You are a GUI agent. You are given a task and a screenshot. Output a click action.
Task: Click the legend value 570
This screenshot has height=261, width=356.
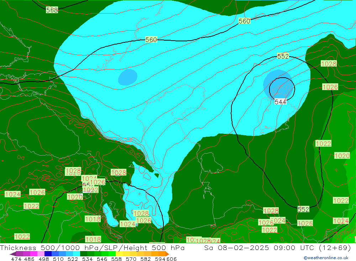click(131, 259)
